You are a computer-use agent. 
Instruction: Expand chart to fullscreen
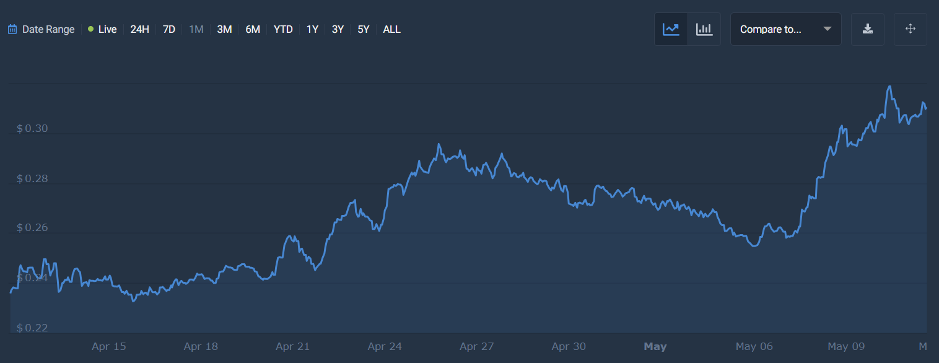click(910, 29)
